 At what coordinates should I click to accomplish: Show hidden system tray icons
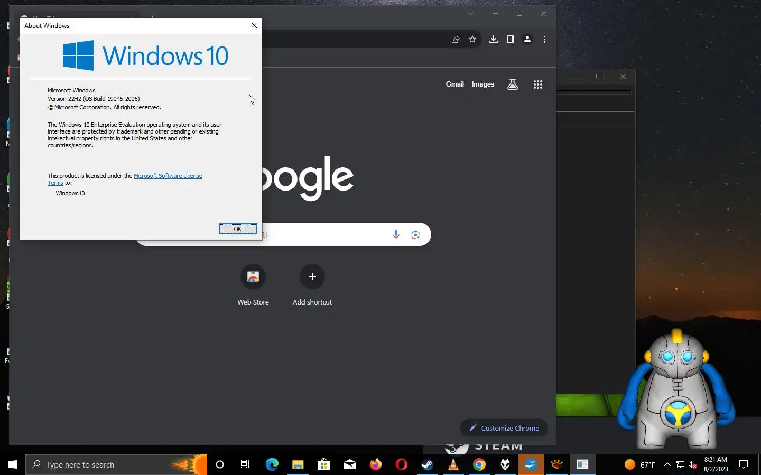[667, 464]
